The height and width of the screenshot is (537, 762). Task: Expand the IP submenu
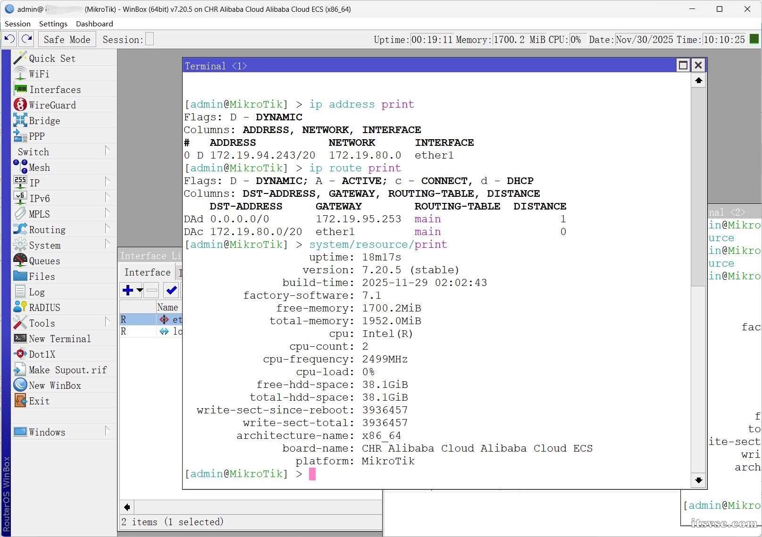[107, 182]
